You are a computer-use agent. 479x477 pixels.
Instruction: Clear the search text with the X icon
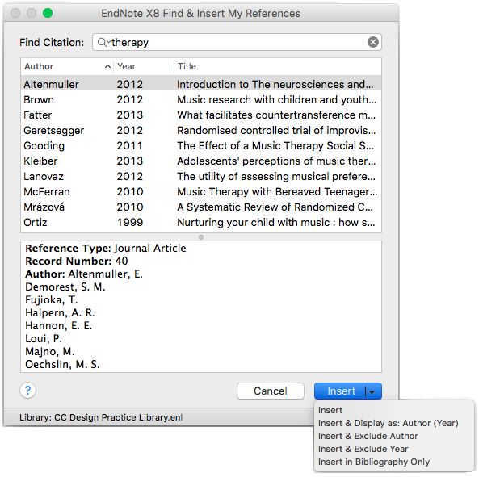pos(372,42)
